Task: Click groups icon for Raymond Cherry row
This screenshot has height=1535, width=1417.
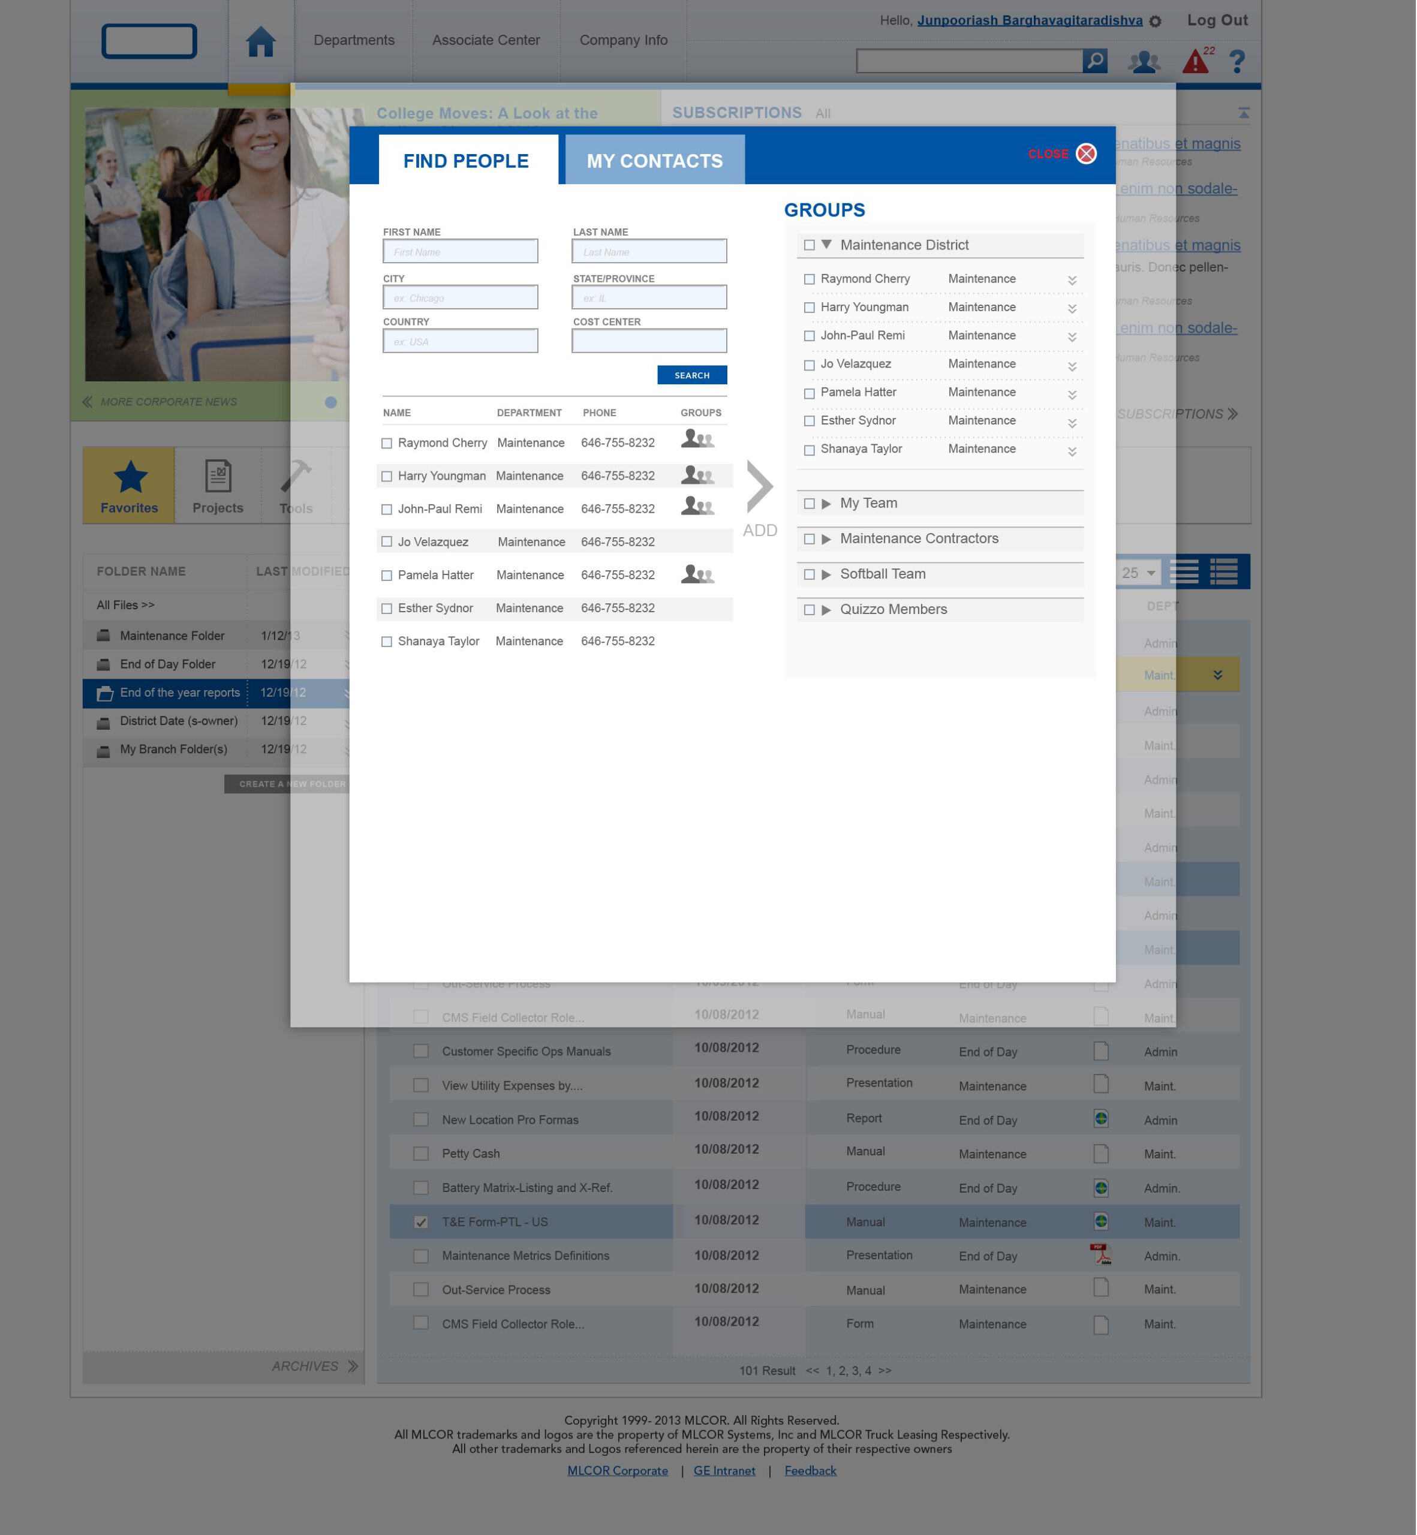Action: pyautogui.click(x=697, y=440)
